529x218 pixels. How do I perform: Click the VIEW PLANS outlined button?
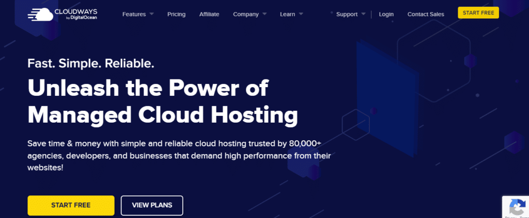(152, 205)
